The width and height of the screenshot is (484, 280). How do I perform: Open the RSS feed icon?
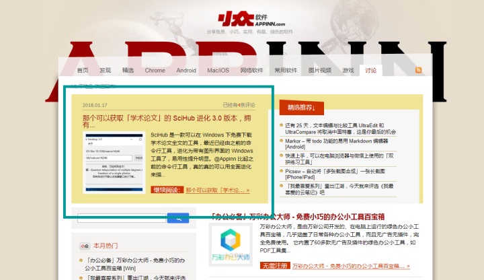click(418, 70)
